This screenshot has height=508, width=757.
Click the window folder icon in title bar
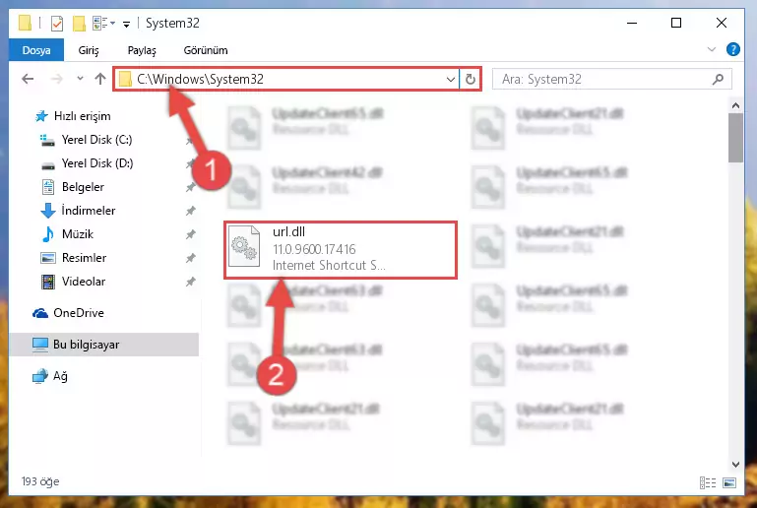click(x=26, y=23)
